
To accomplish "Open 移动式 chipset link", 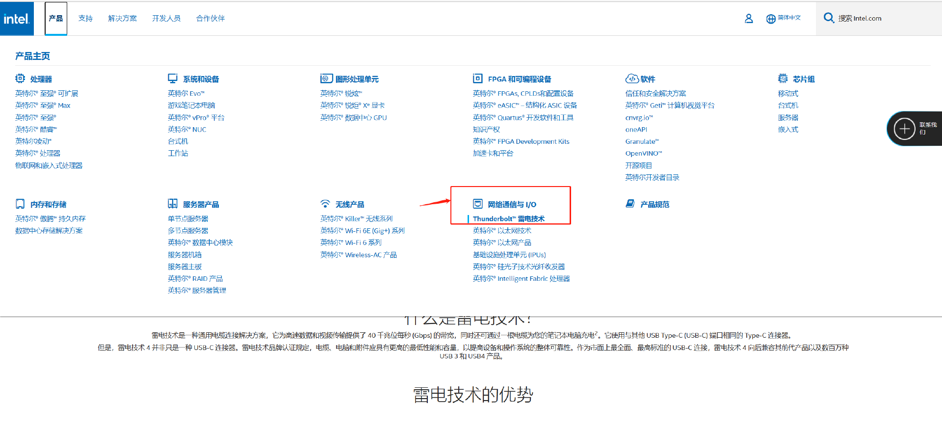I will click(788, 93).
